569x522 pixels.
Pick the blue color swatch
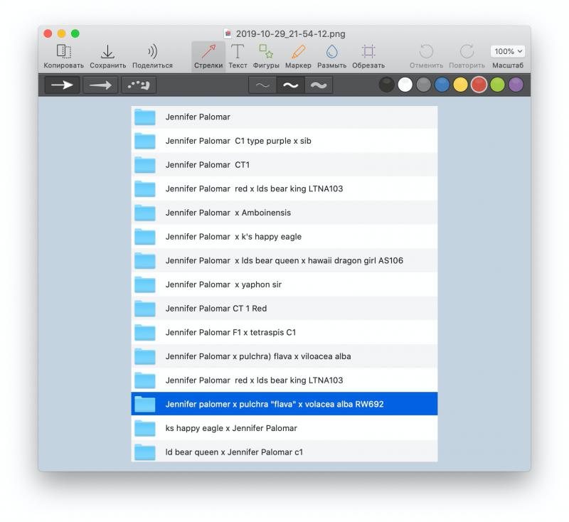442,85
